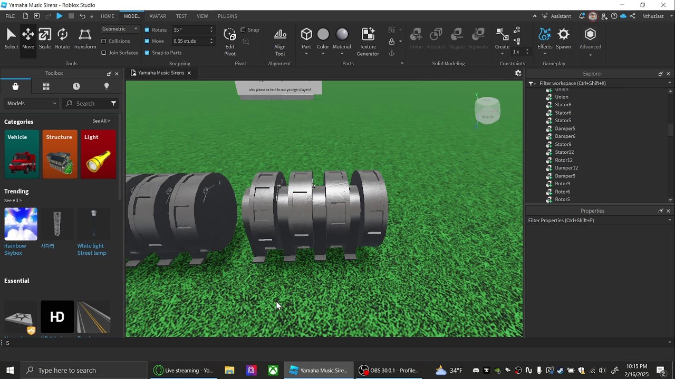Viewport: 675px width, 379px height.
Task: Expand the Filter Properties dropdown arrow
Action: coord(670,221)
